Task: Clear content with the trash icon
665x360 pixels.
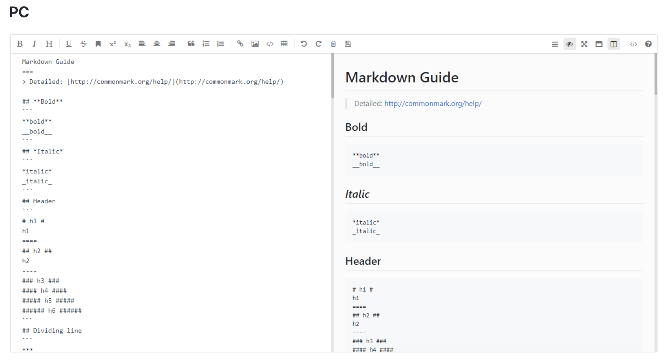Action: 333,44
